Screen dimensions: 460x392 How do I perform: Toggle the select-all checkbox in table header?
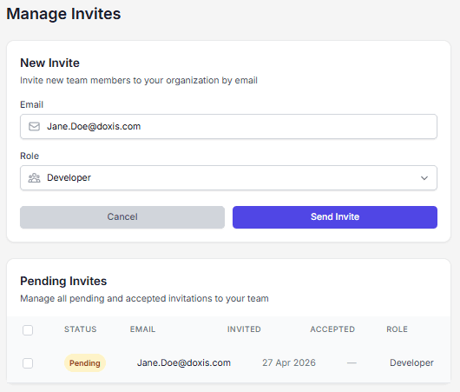point(28,330)
